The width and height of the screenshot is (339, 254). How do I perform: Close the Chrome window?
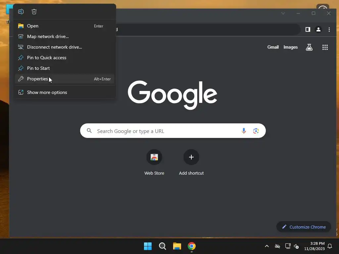pyautogui.click(x=329, y=13)
